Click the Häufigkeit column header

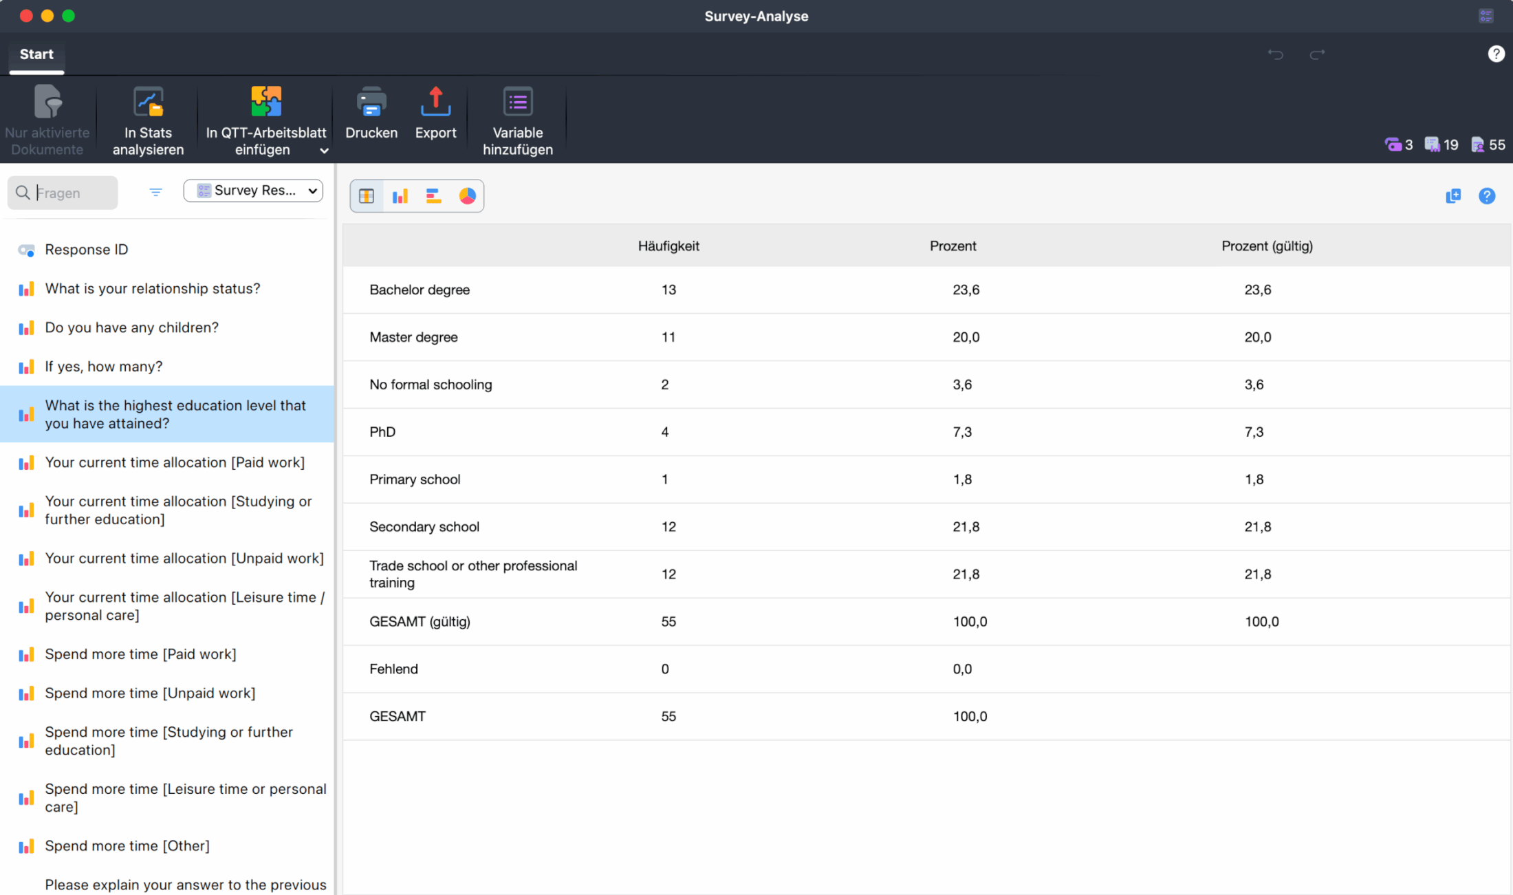(x=668, y=246)
